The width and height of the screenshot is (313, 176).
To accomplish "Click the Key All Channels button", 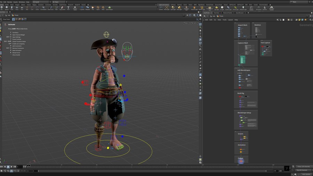I will pos(303,170).
